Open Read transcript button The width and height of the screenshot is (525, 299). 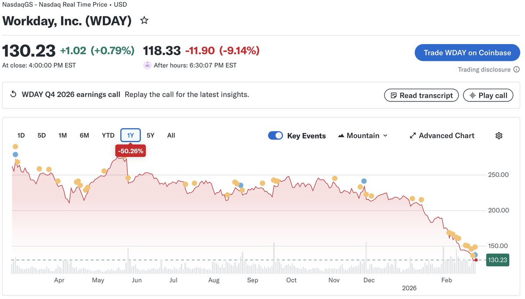421,95
